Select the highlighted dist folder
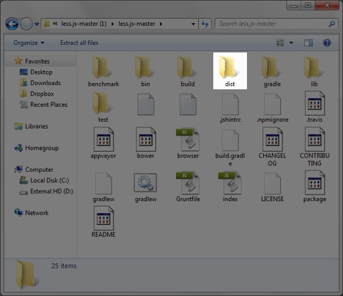 (x=230, y=71)
